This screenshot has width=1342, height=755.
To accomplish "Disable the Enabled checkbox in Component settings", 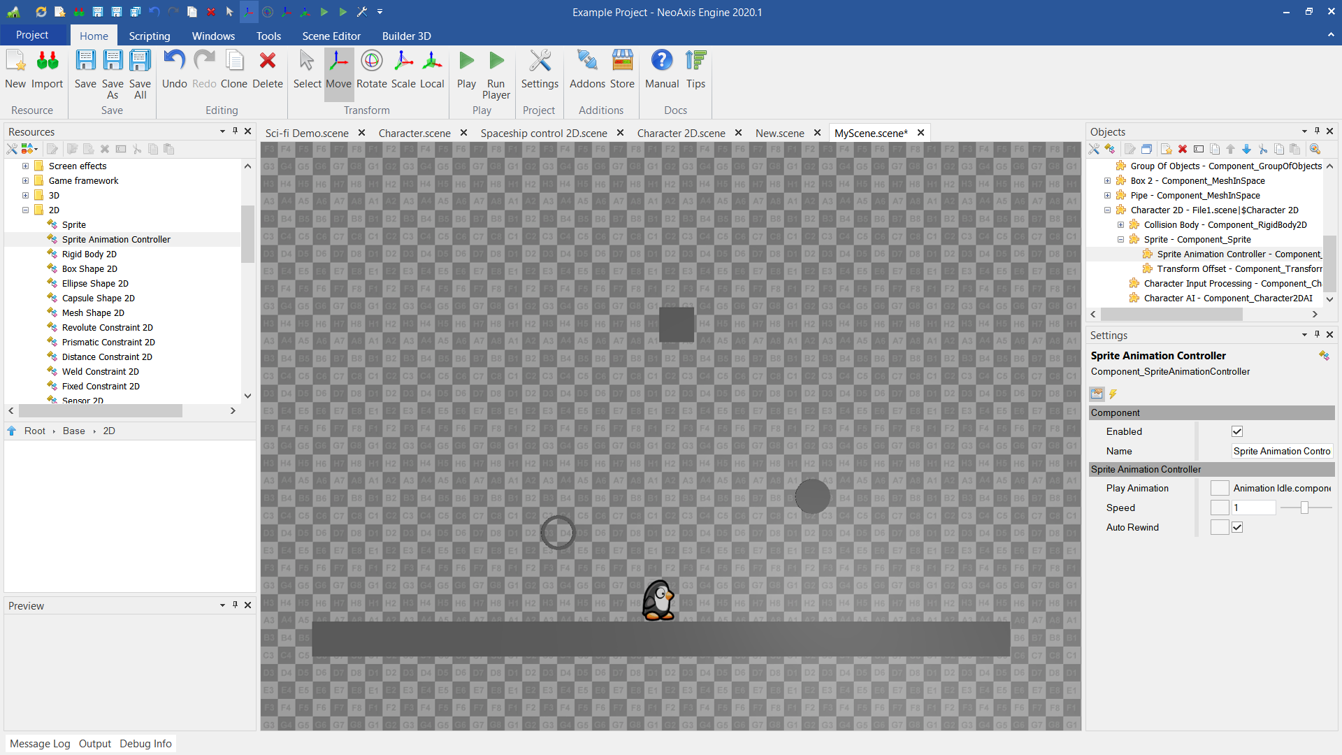I will tap(1237, 431).
